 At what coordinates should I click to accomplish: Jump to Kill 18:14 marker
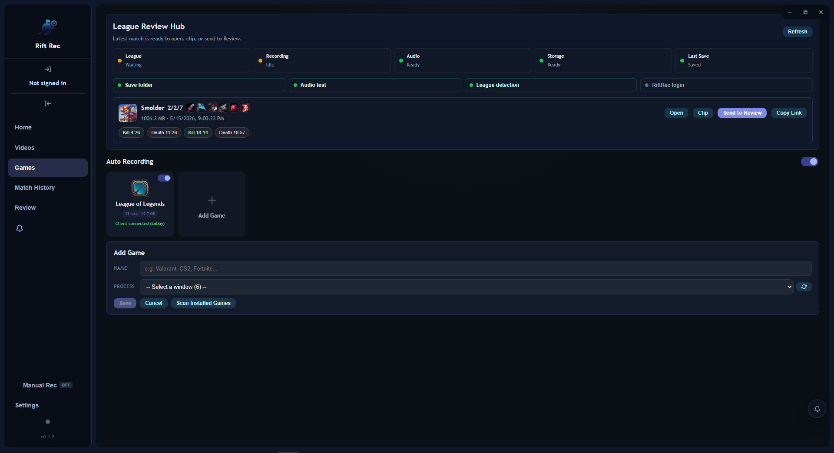coord(198,132)
